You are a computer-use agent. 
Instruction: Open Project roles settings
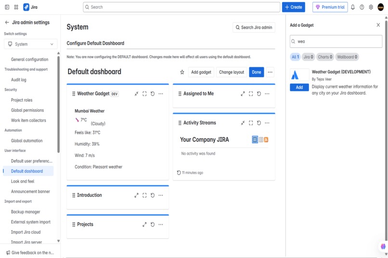click(x=22, y=100)
